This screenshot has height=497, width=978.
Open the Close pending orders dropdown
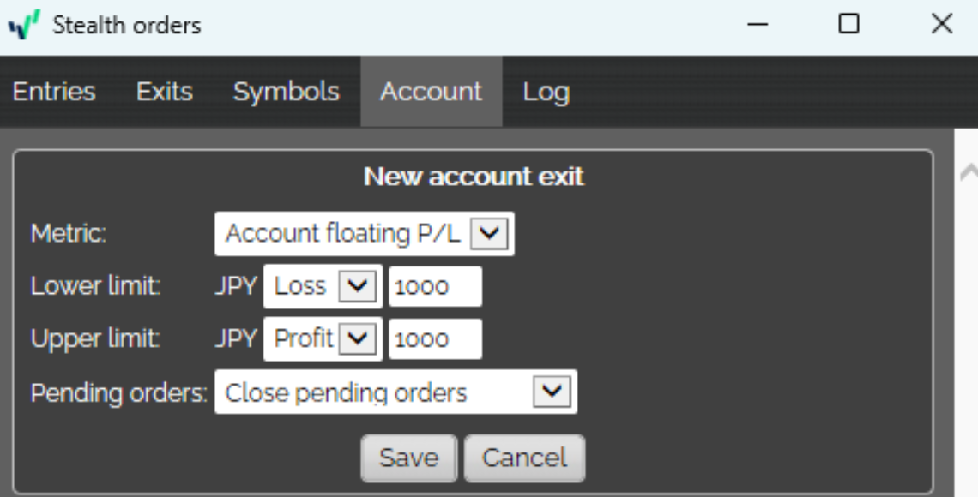tap(377, 392)
